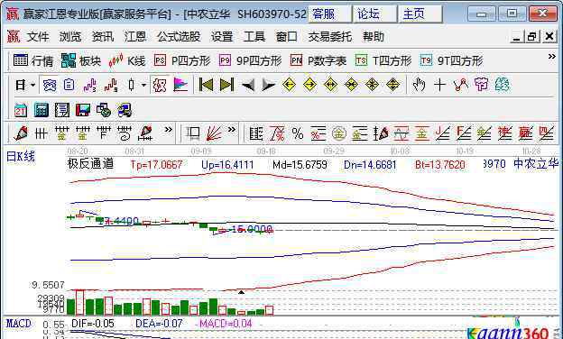Click the Up=16.4111 indicator value
This screenshot has width=563, height=339.
pos(227,165)
